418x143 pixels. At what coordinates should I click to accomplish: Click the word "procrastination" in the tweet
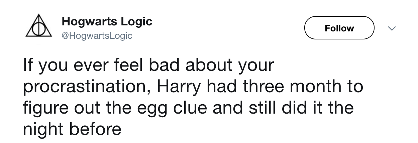coord(85,87)
